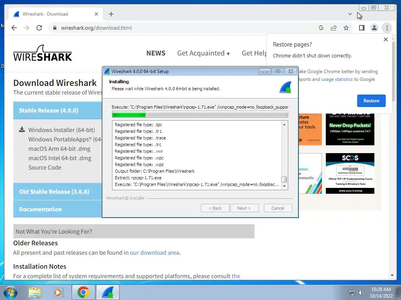401x300 pixels.
Task: Download Windows PortableApps version
Action: [x=65, y=139]
